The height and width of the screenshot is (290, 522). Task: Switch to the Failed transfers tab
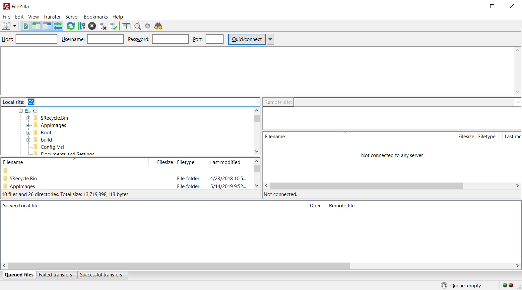coord(55,275)
